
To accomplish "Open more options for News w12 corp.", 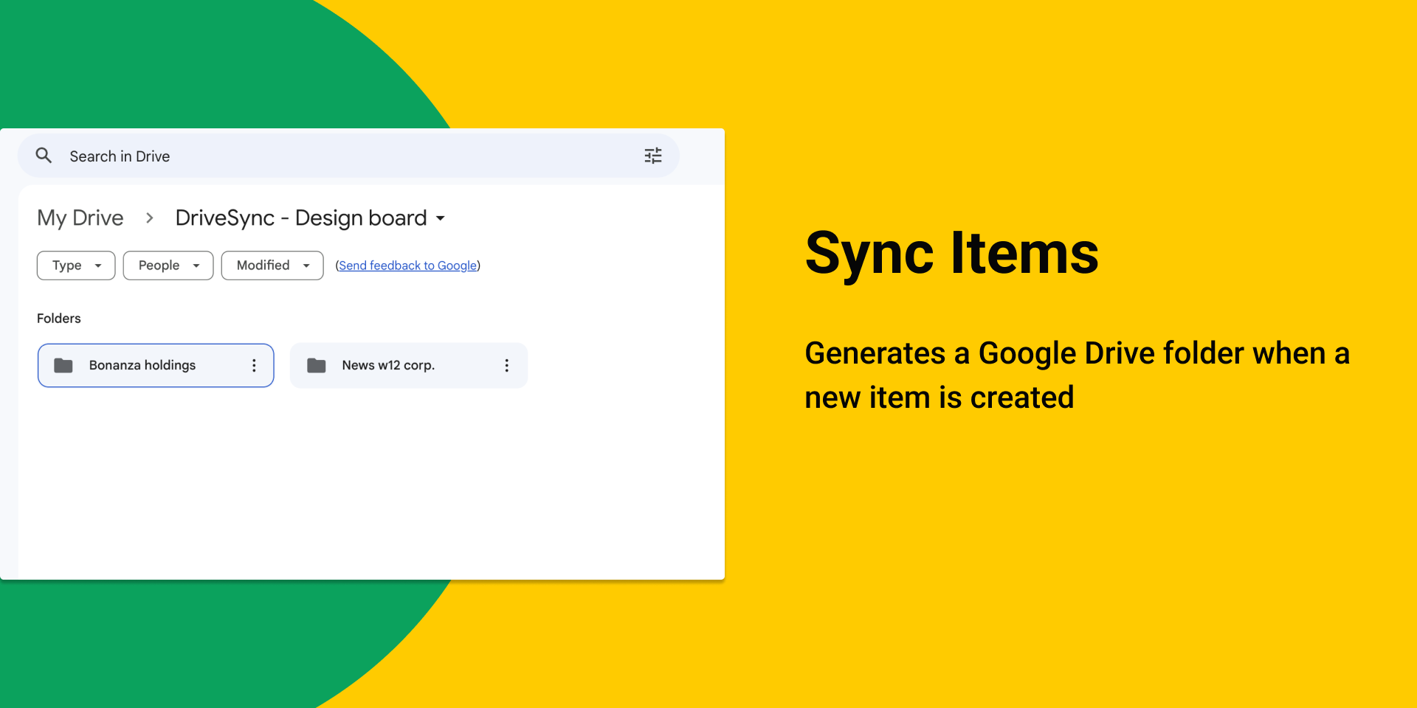I will 506,365.
